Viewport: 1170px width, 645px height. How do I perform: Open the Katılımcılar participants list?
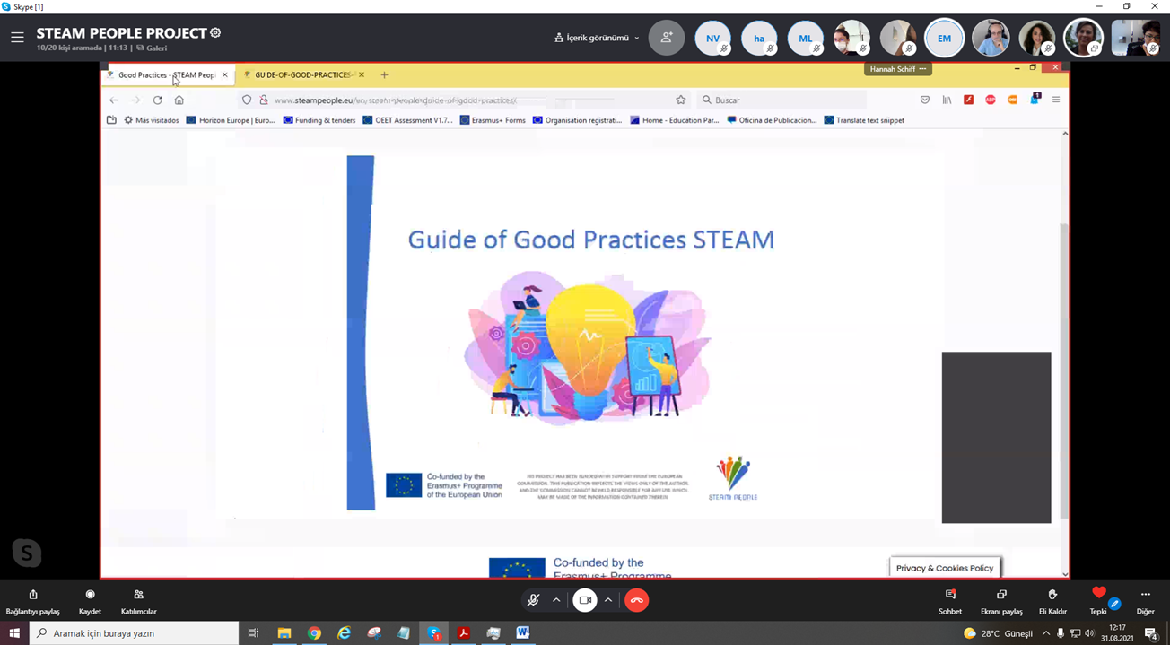pyautogui.click(x=138, y=600)
